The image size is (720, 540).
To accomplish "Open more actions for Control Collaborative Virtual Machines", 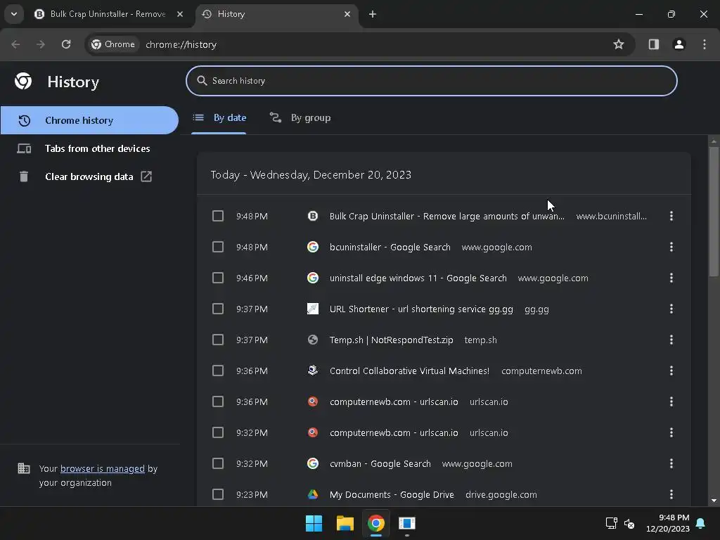I will [671, 371].
